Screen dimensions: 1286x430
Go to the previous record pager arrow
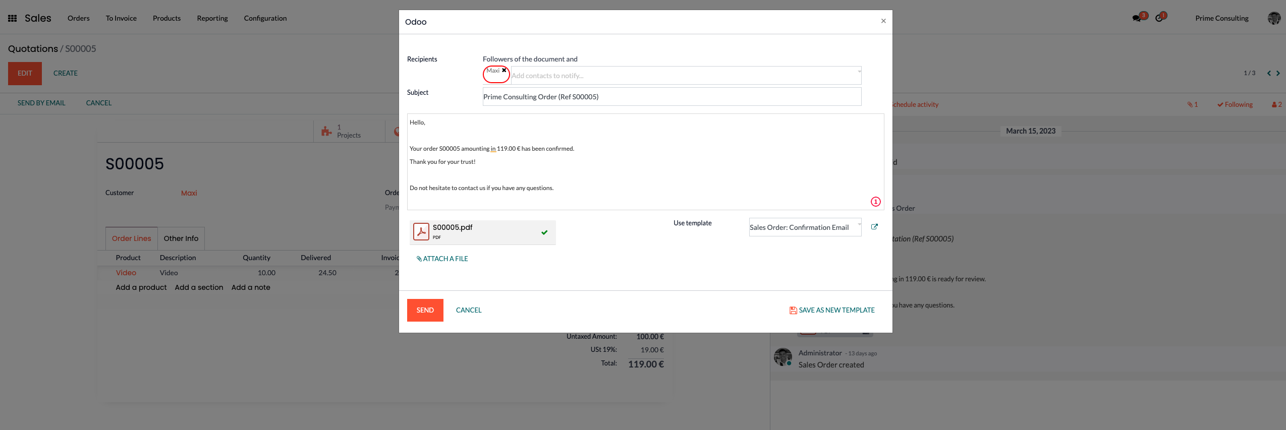click(x=1269, y=73)
